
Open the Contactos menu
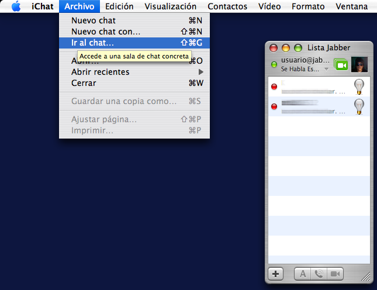point(227,6)
